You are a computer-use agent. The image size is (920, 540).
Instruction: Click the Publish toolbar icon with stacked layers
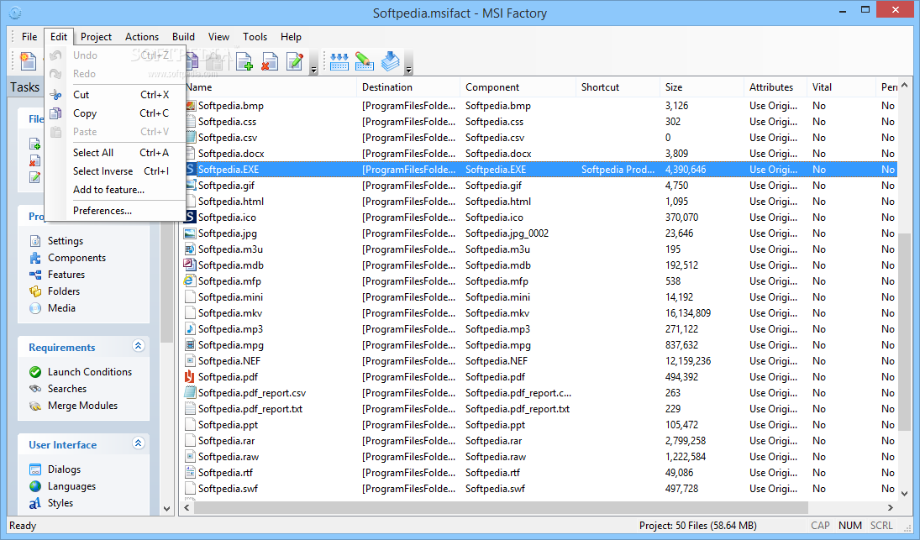[390, 61]
